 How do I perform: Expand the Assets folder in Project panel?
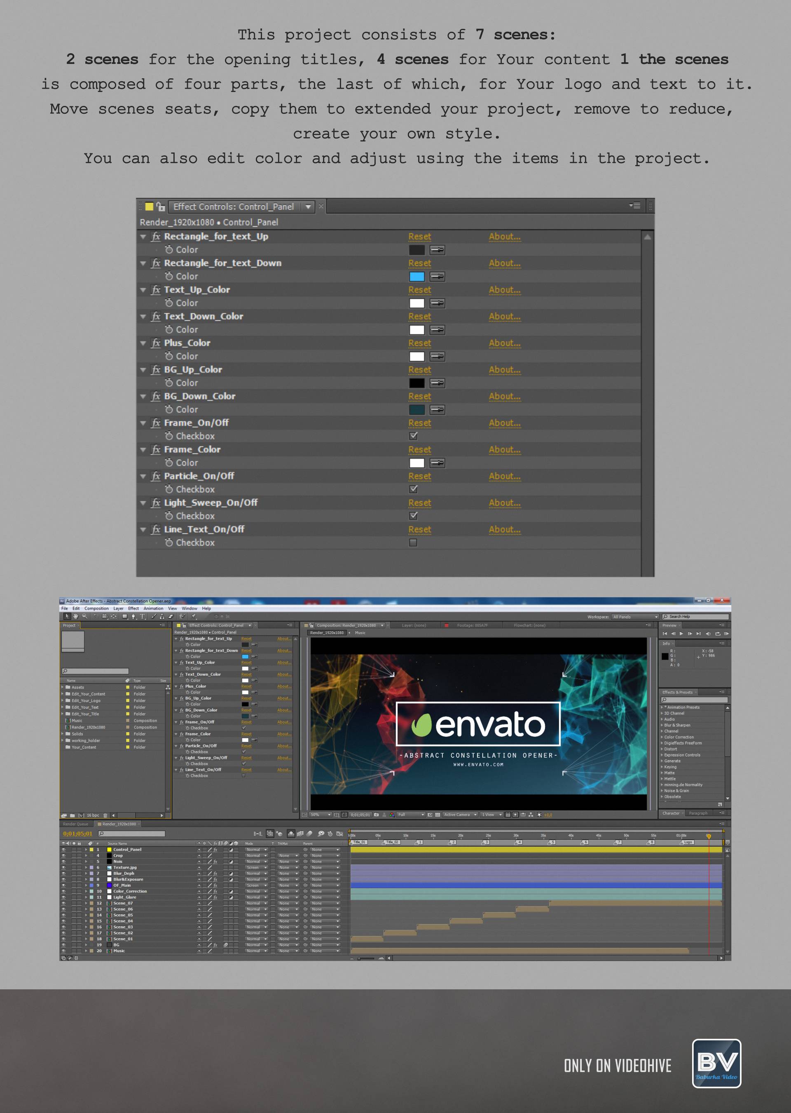point(63,688)
